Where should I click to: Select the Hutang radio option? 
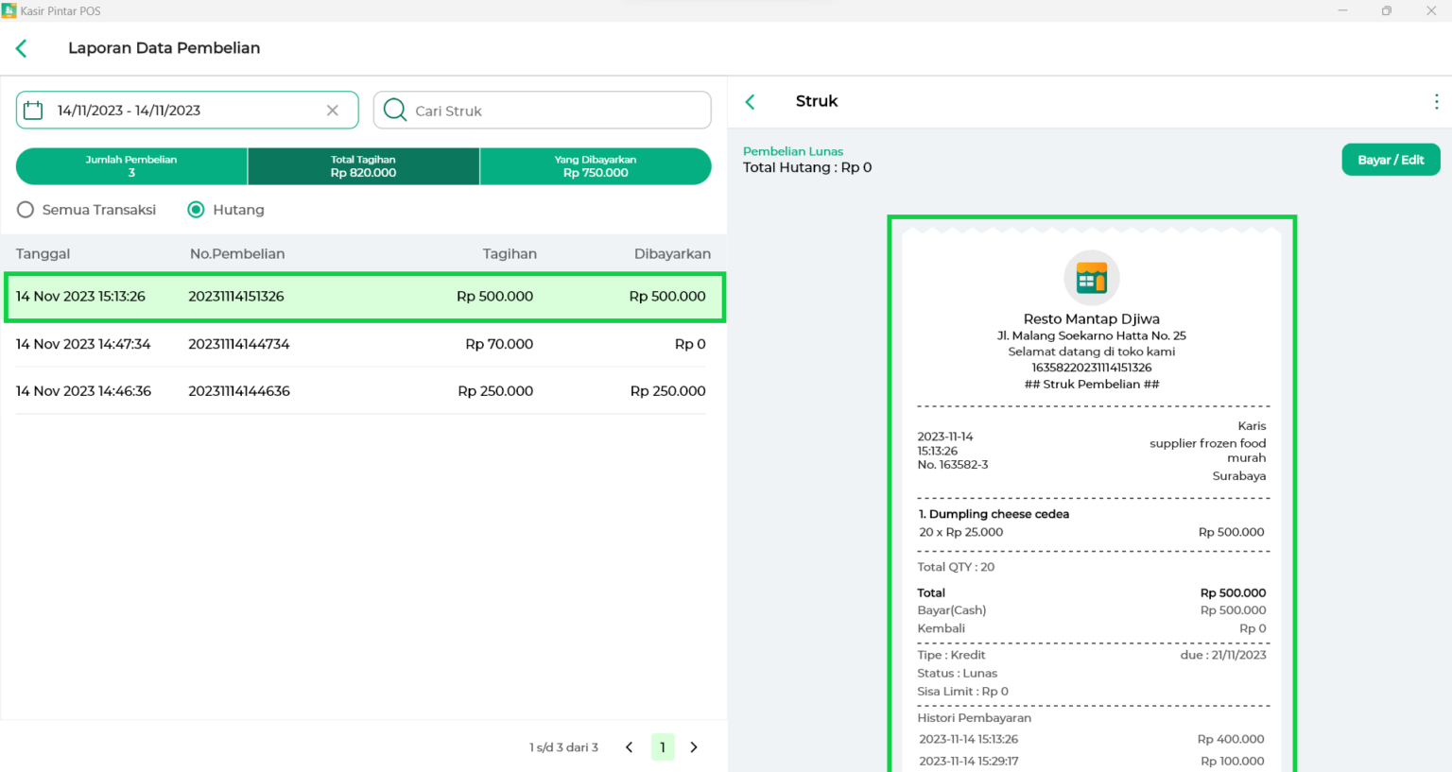pyautogui.click(x=197, y=210)
